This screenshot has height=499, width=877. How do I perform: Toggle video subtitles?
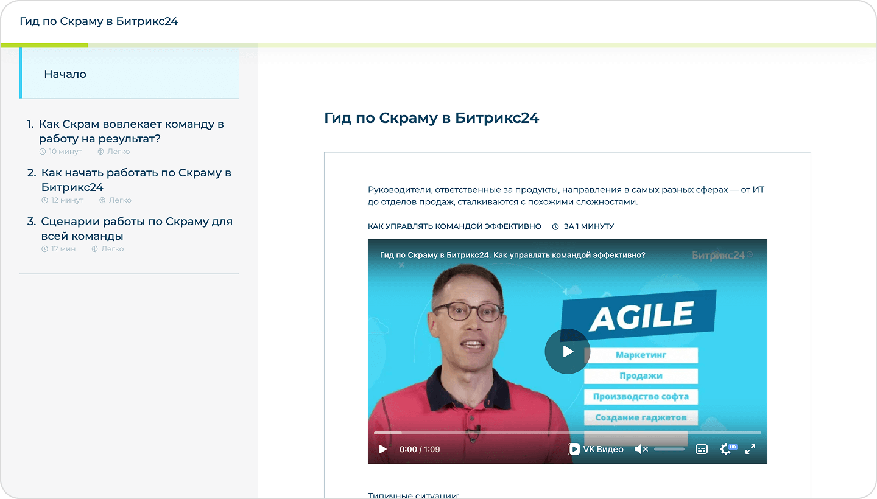(702, 449)
